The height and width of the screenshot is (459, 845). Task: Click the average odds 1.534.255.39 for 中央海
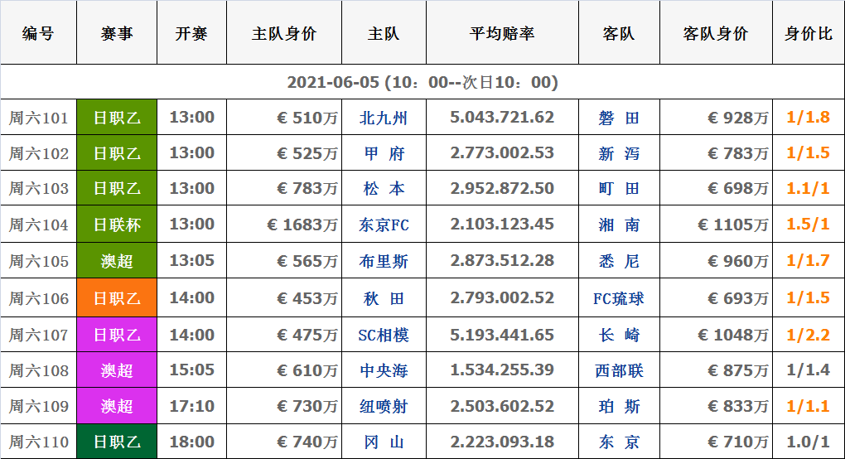point(501,370)
